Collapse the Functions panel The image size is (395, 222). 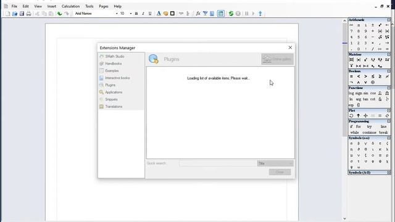point(389,88)
